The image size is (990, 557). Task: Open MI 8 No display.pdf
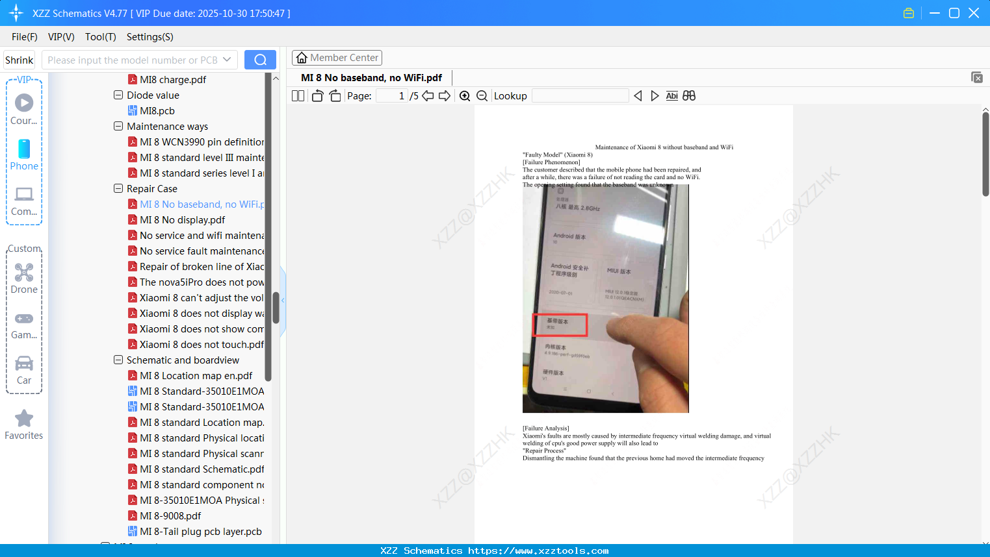click(183, 220)
